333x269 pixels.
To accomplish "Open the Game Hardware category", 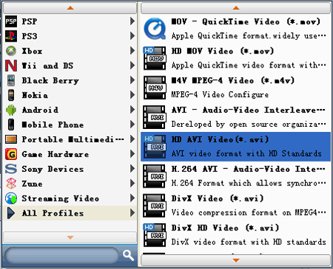I will click(70, 154).
